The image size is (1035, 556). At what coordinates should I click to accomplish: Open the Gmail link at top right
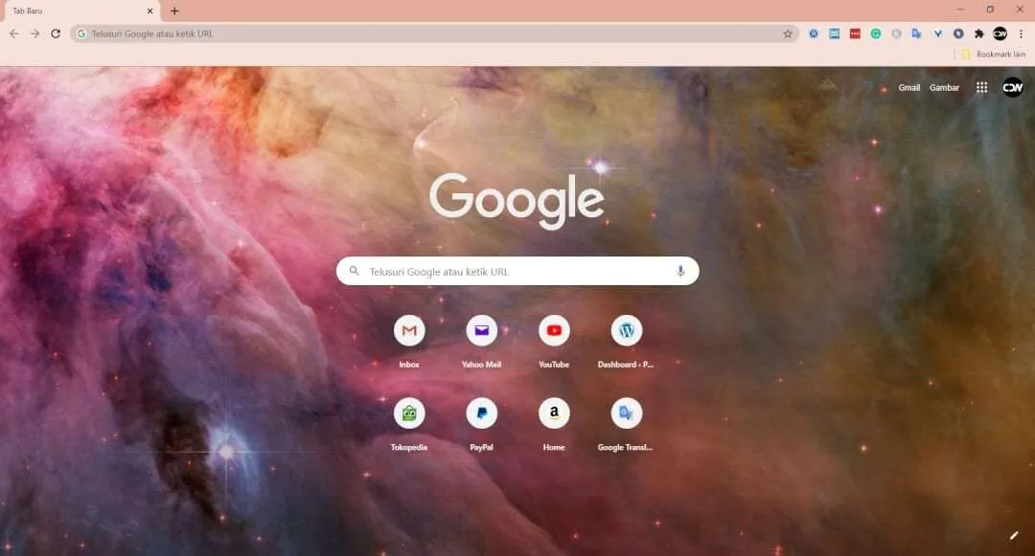tap(908, 87)
